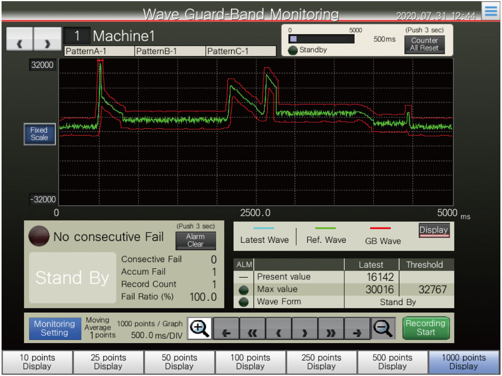
Task: Go to next machine
Action: pyautogui.click(x=47, y=39)
